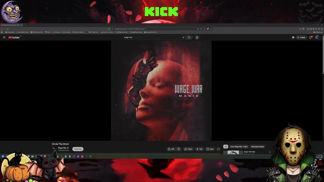The height and width of the screenshot is (182, 324).
Task: Open the Wage War channel name link
Action: (62, 148)
